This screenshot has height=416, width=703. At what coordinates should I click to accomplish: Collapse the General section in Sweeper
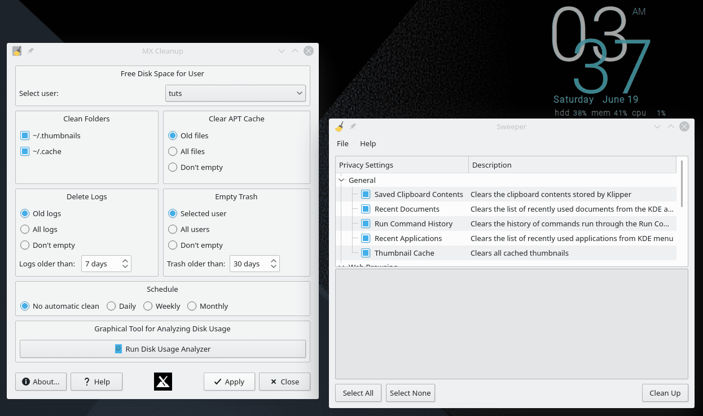point(341,179)
